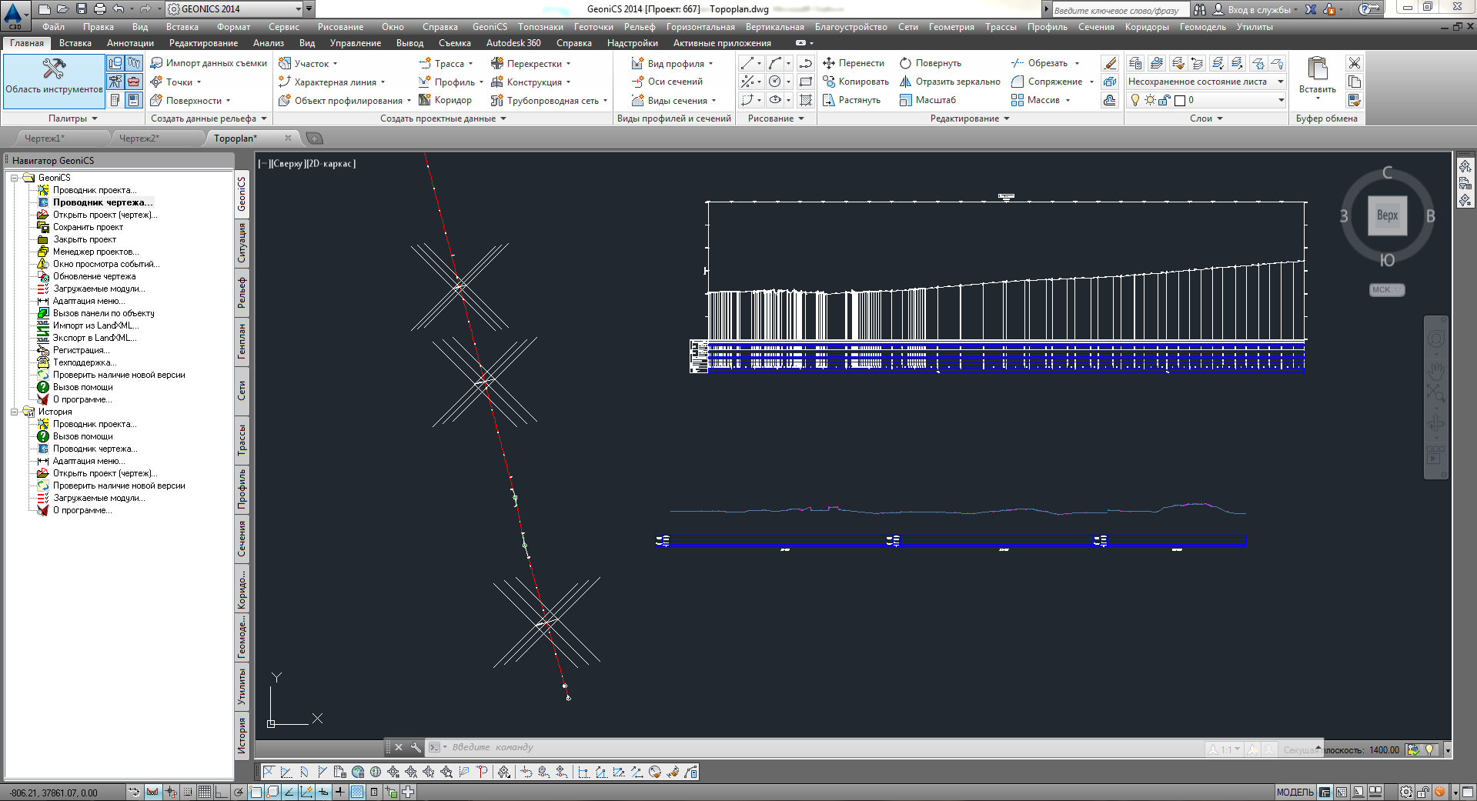The width and height of the screenshot is (1477, 801).
Task: Click the Перенести (Move) tool icon
Action: [x=829, y=63]
